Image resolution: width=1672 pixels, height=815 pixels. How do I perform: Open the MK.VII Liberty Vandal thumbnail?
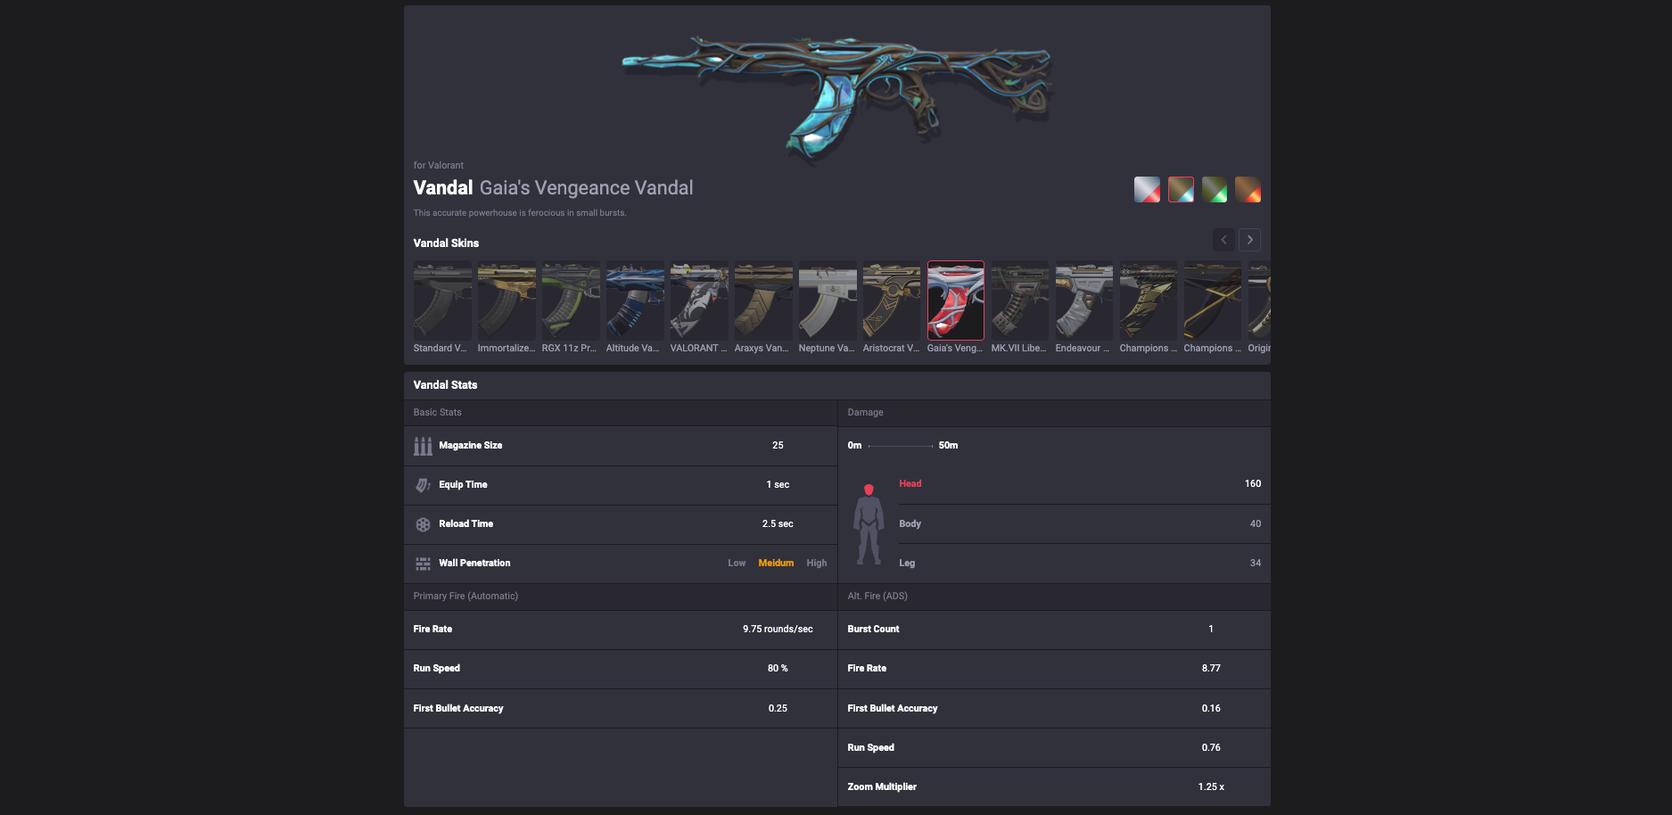(x=1020, y=300)
